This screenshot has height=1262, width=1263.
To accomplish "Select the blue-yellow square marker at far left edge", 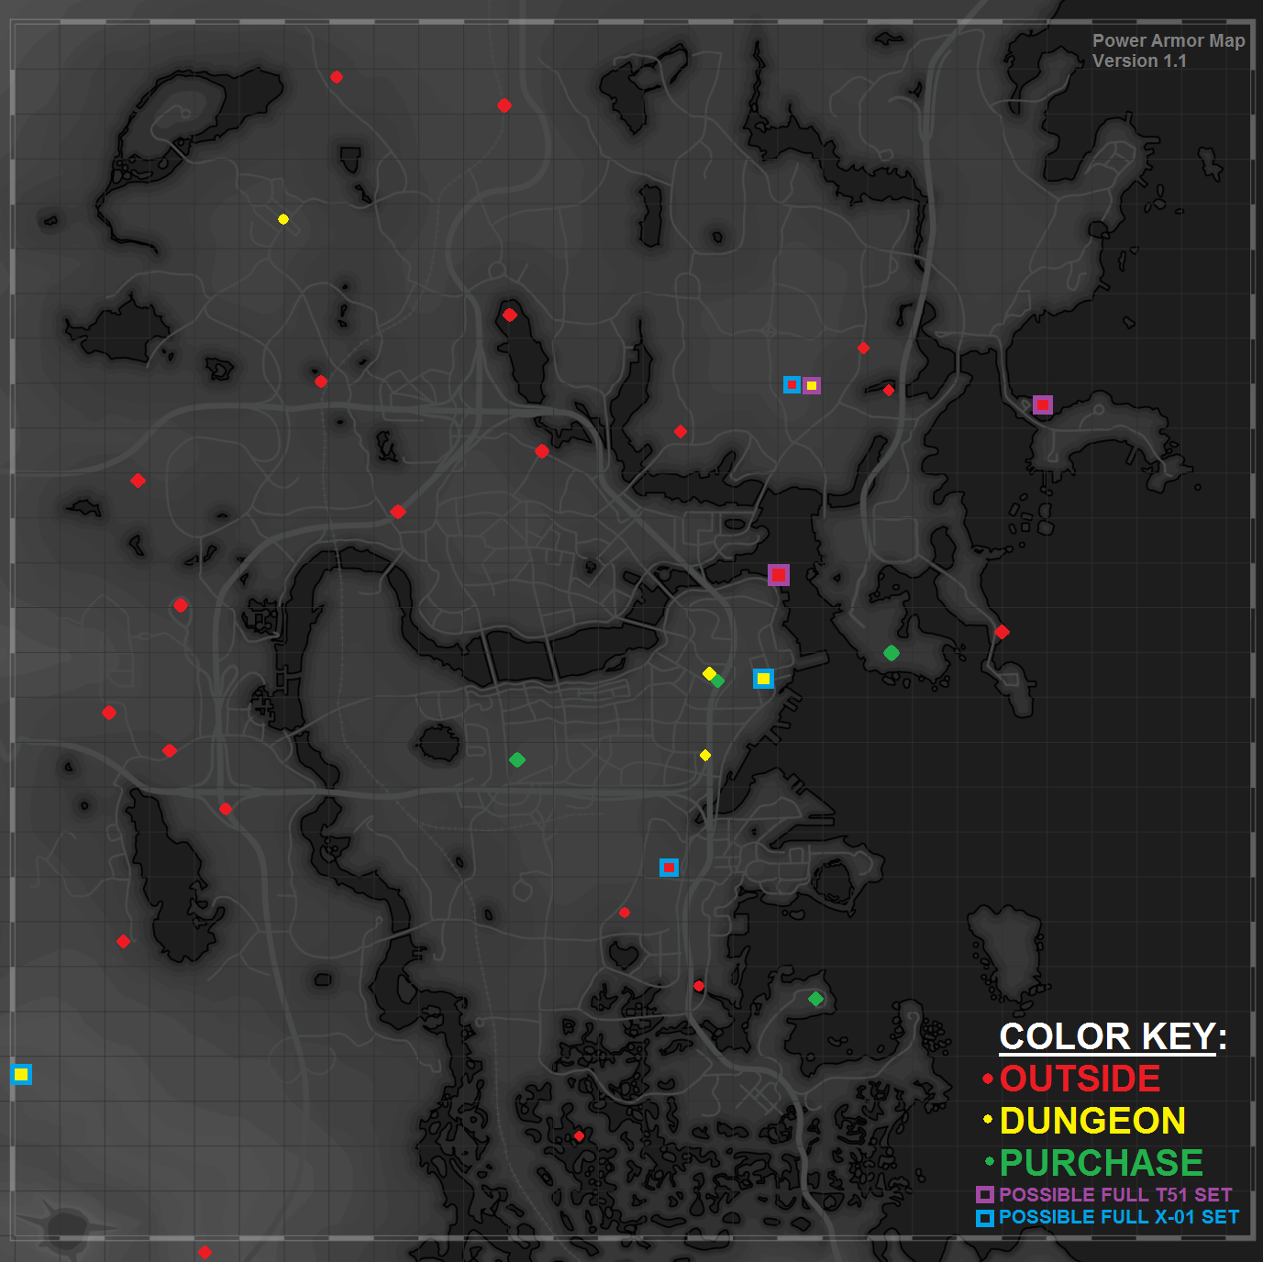I will pos(21,1074).
